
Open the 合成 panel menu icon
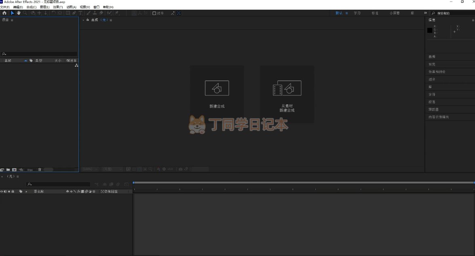click(x=111, y=20)
